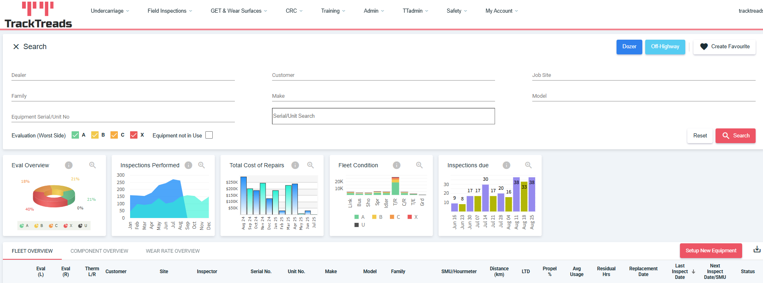
Task: Click the red X legend swatch in Fleet Condition
Action: coord(410,217)
